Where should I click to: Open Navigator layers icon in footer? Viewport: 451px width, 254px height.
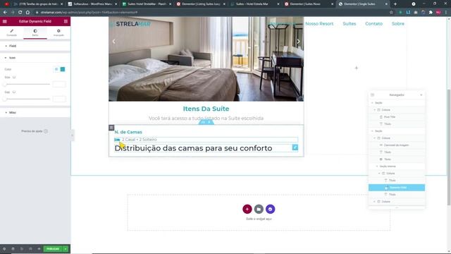pos(13,249)
